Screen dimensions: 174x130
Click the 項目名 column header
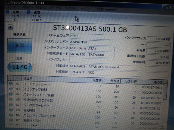(x=53, y=80)
